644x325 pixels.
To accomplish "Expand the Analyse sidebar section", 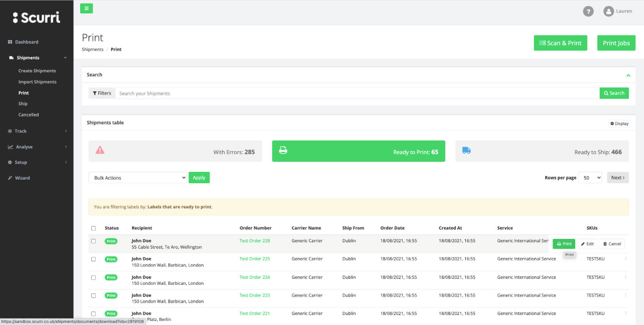I will tap(66, 147).
